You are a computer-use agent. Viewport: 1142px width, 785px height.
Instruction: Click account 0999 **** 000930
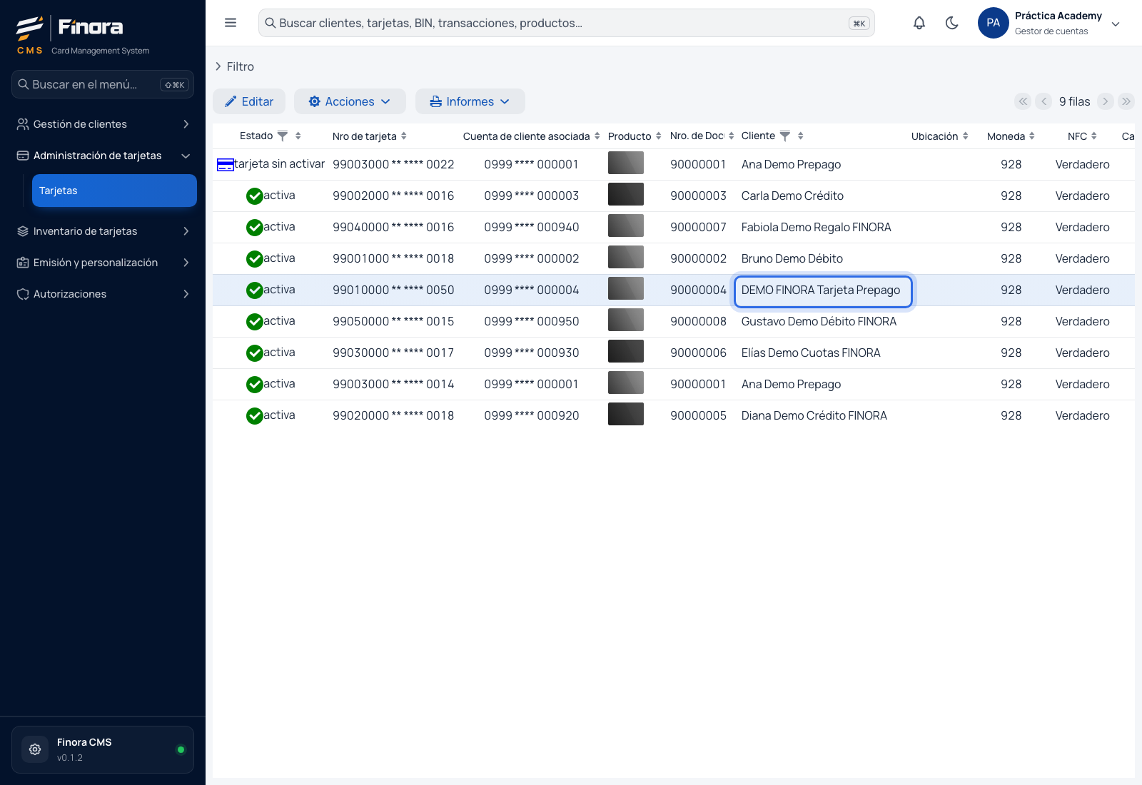point(532,353)
